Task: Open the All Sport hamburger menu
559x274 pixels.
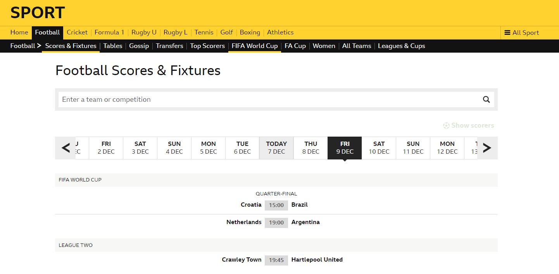Action: pos(522,33)
